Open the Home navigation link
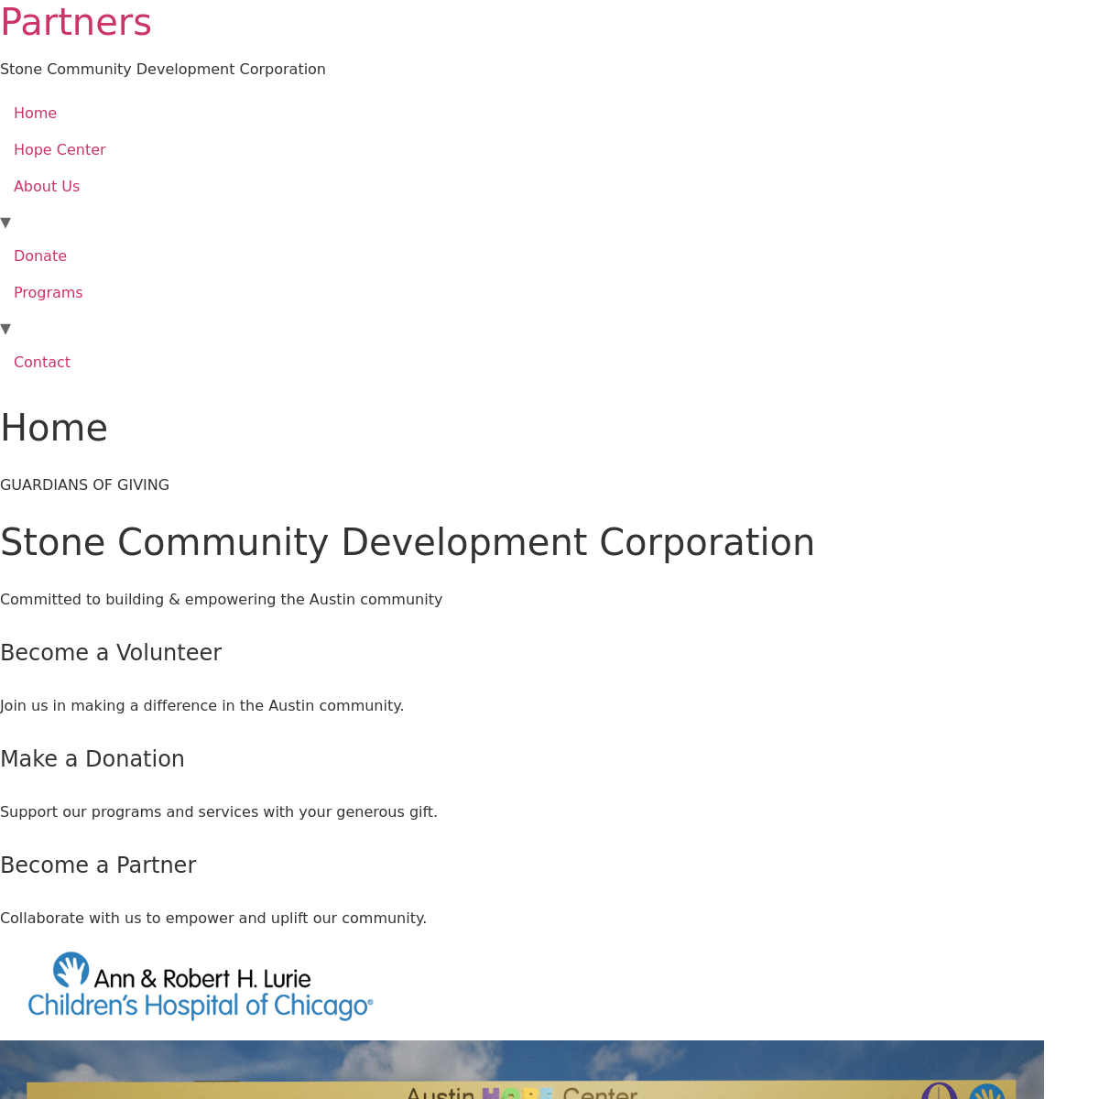1099x1099 pixels. (35, 114)
